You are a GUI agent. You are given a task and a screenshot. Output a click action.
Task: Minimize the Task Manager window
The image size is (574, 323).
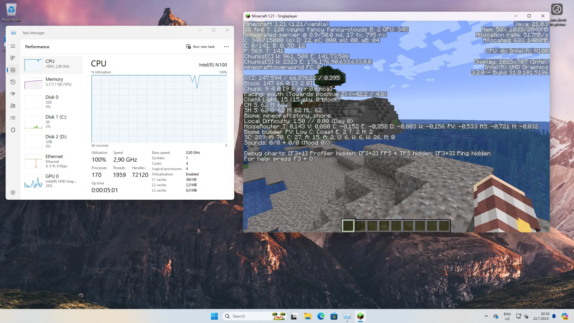coord(200,30)
